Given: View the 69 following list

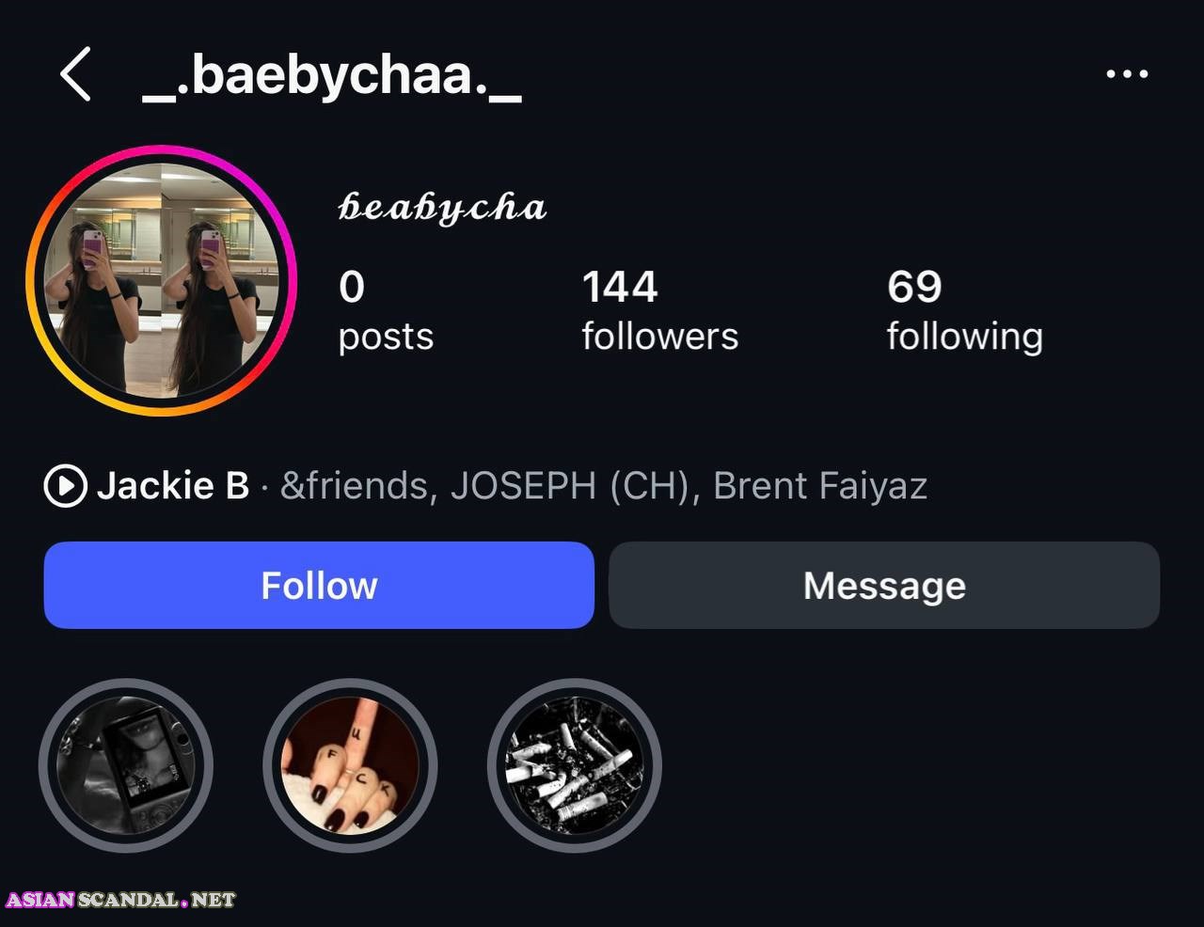Looking at the screenshot, I should click(x=964, y=310).
